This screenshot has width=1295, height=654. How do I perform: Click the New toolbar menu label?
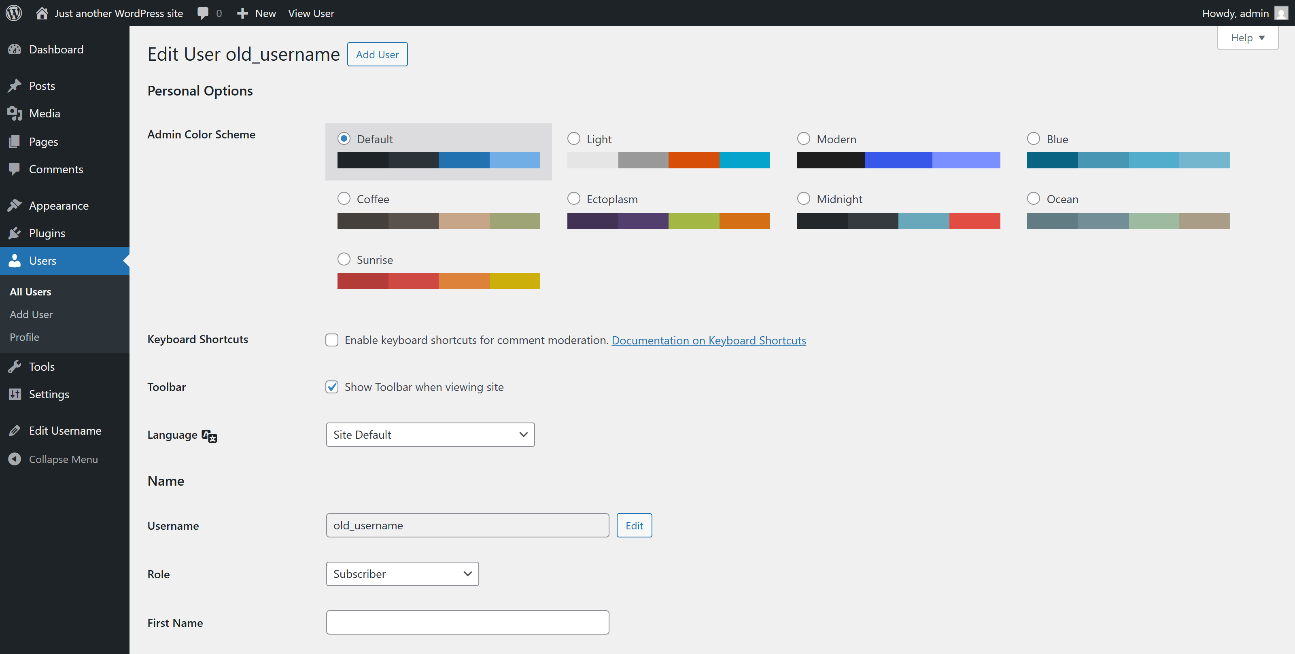[265, 14]
